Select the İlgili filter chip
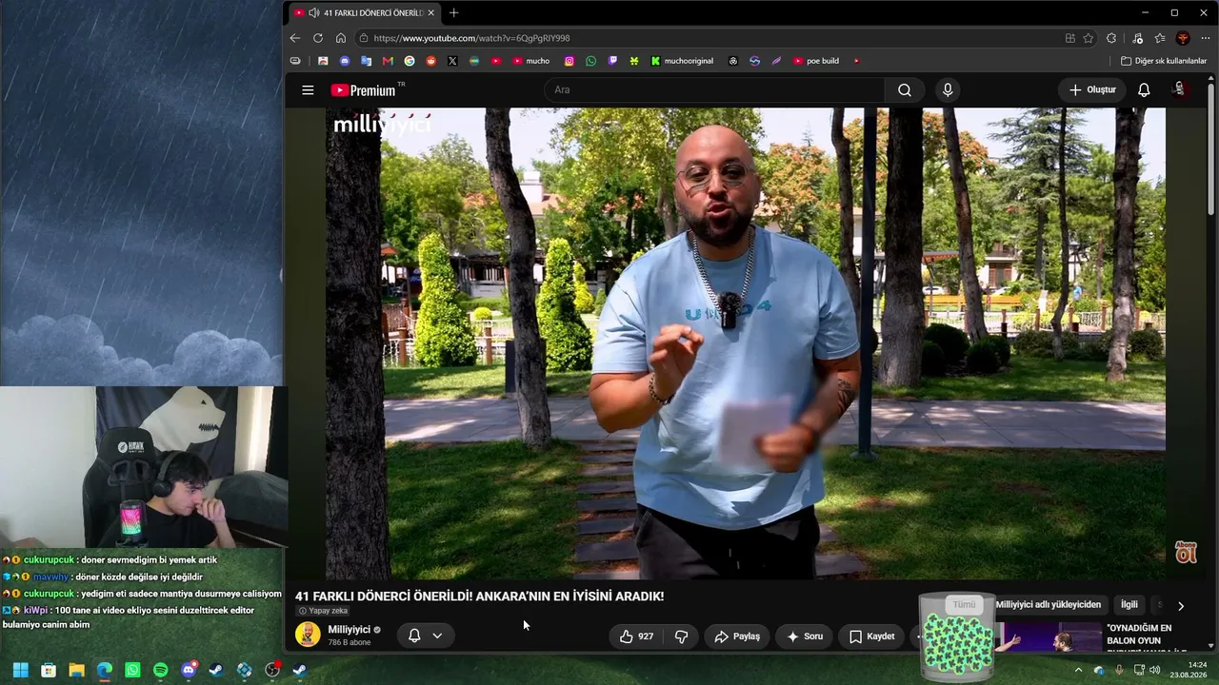Image resolution: width=1219 pixels, height=685 pixels. (x=1129, y=605)
